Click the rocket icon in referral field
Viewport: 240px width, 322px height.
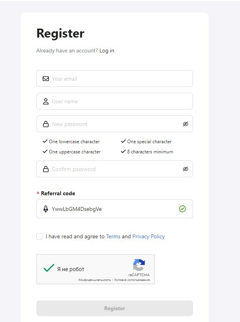tap(45, 209)
